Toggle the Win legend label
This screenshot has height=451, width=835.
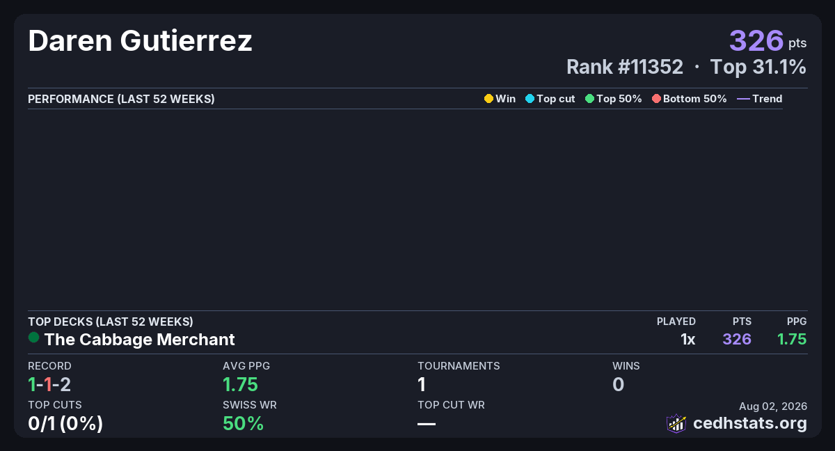tap(506, 99)
